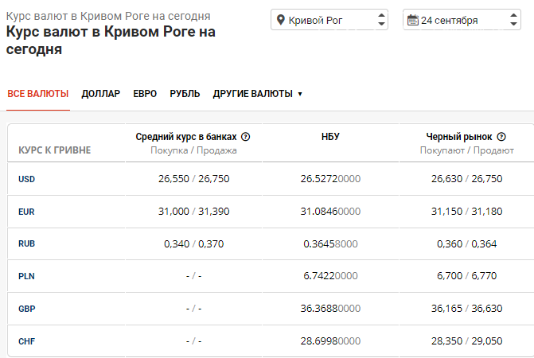The width and height of the screenshot is (534, 358).
Task: Open the USD currency link
Action: coord(26,179)
